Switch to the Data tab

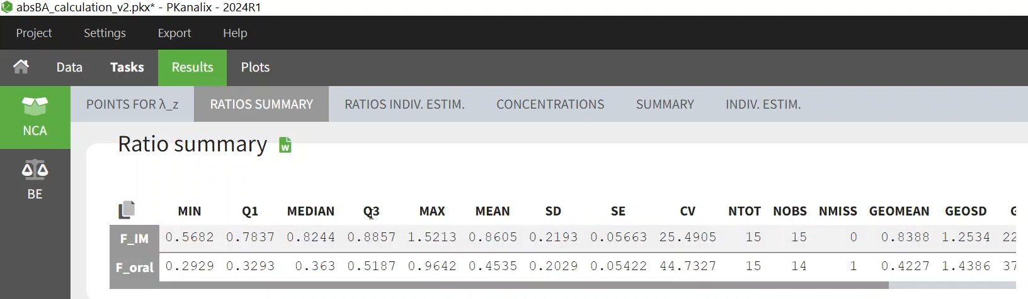point(69,67)
